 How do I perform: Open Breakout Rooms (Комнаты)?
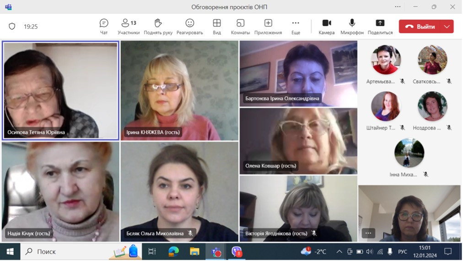tap(240, 27)
